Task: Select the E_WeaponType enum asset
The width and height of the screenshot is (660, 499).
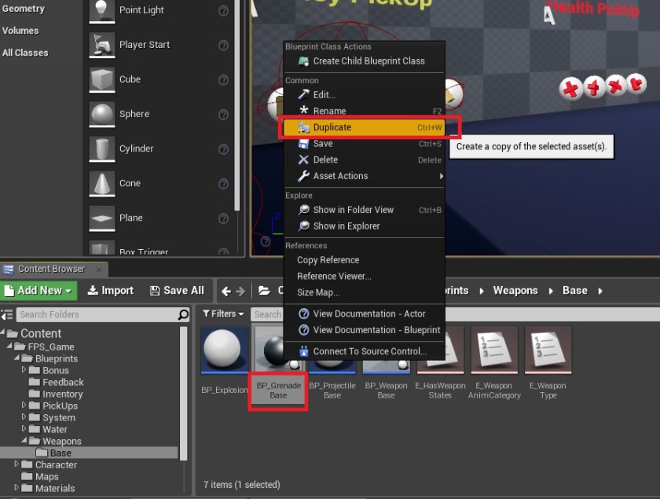Action: [x=548, y=350]
